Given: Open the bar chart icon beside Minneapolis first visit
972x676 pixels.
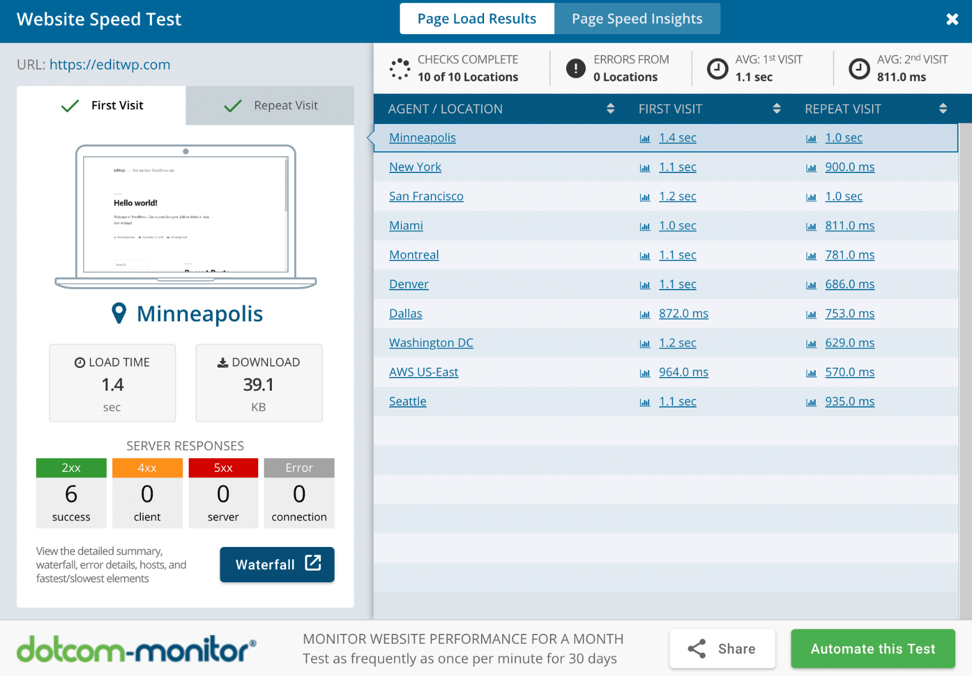Looking at the screenshot, I should 644,138.
